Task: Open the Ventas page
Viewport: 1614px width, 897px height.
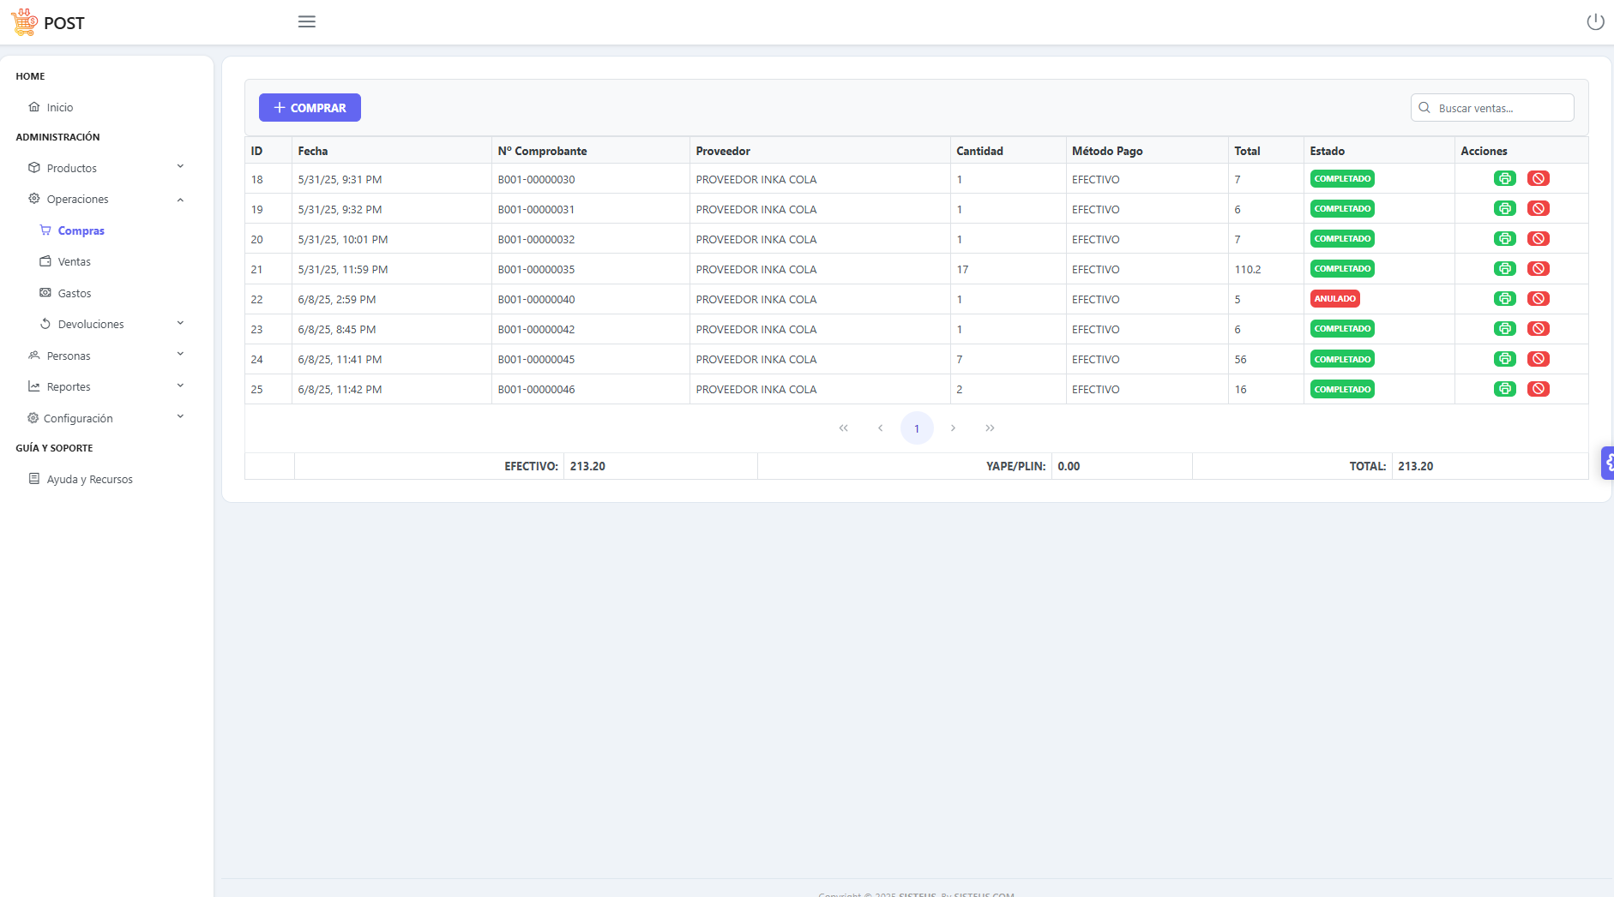Action: [x=74, y=262]
